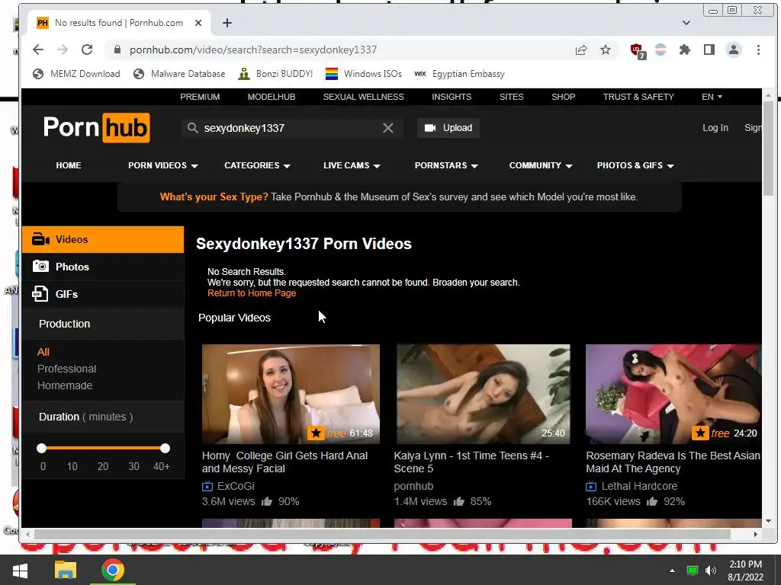This screenshot has height=585, width=781.
Task: Open the Malware Database bookmark
Action: point(178,74)
